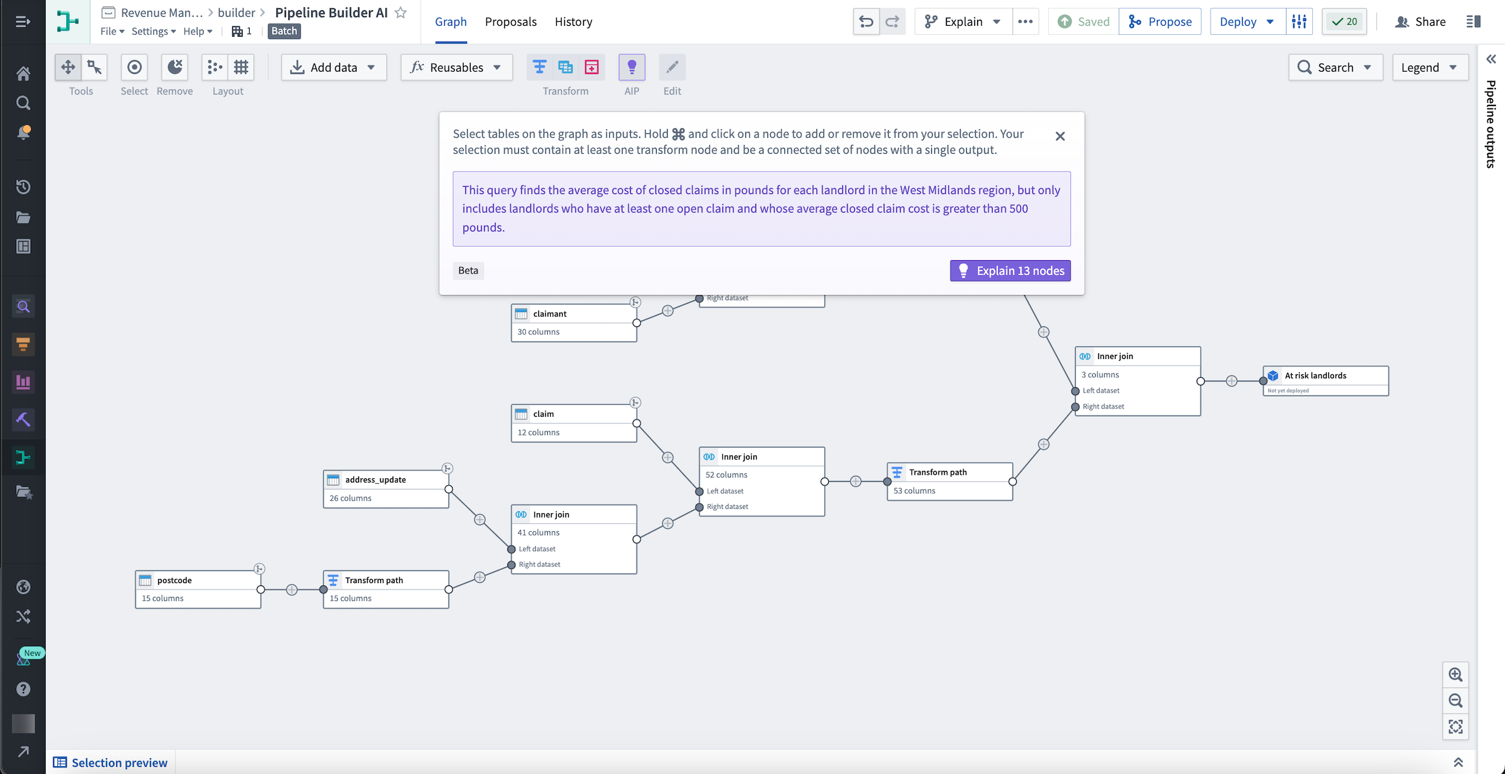This screenshot has width=1505, height=774.
Task: Click the redo arrow icon
Action: click(x=892, y=22)
